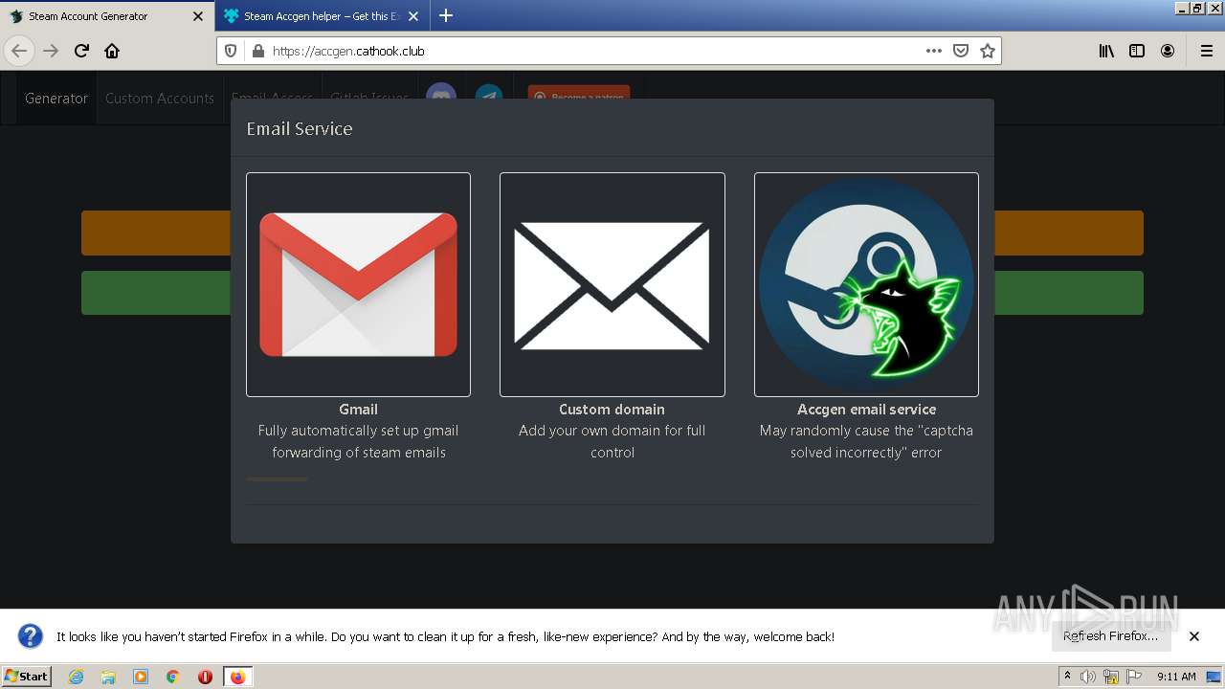Toggle the Firefox sidebar view
This screenshot has height=689, width=1225.
pos(1137,51)
